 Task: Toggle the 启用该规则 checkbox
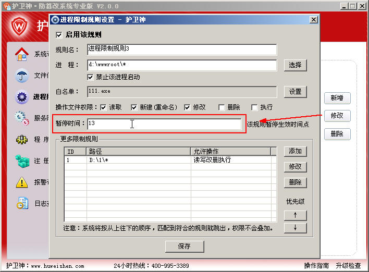[x=59, y=35]
